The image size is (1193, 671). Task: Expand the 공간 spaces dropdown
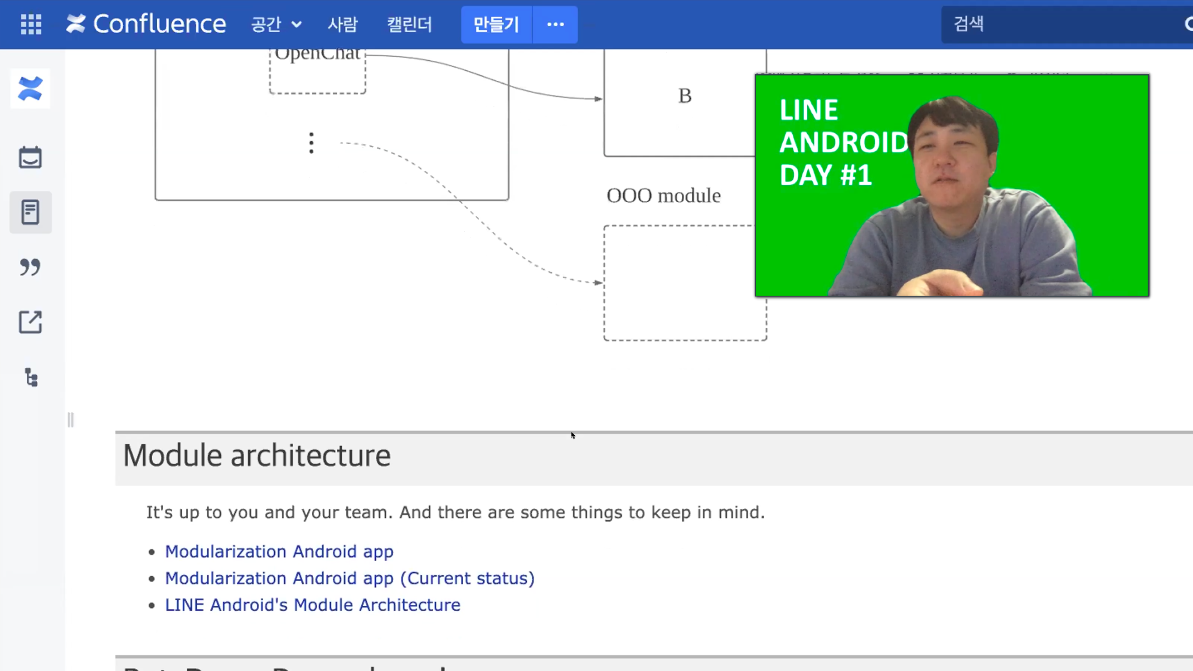276,24
